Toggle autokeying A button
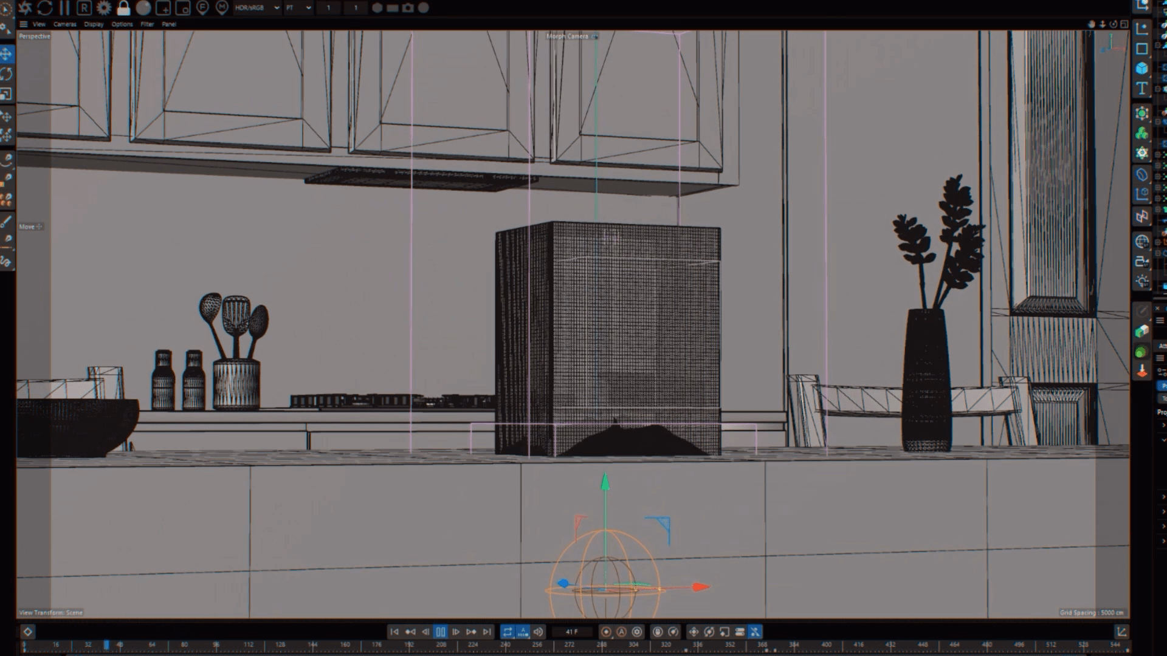Screen dimensions: 1167x656 (621, 632)
